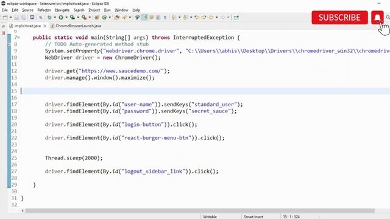This screenshot has height=219, width=390.
Task: Open the File menu
Action: point(5,10)
